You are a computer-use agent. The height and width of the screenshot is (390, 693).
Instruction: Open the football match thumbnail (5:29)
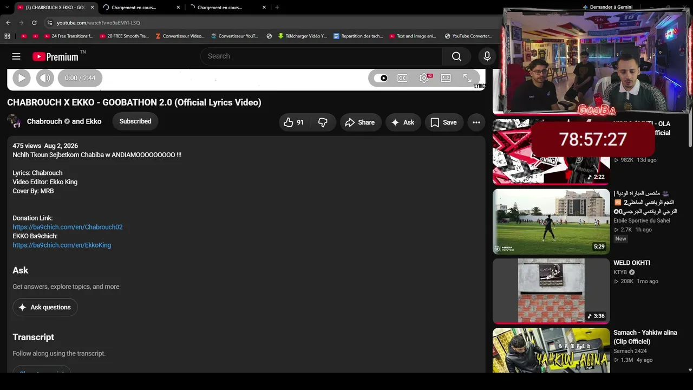[x=551, y=222]
